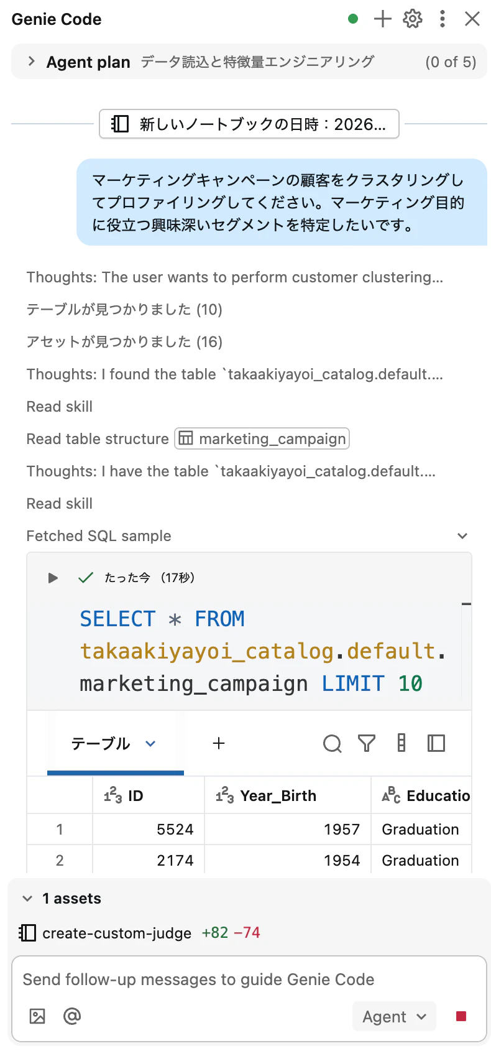Select the テーブル results tab
The height and width of the screenshot is (1051, 491).
click(x=101, y=743)
